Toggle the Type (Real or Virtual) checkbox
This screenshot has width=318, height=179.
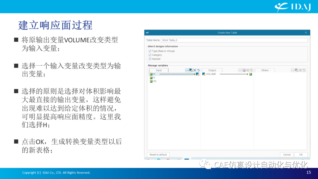pos(150,51)
